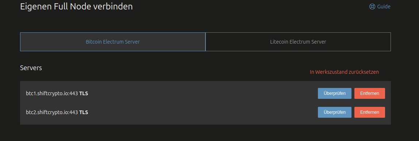Click the Eigenen Full Node verbinden heading
The image size is (419, 141).
pos(76,7)
